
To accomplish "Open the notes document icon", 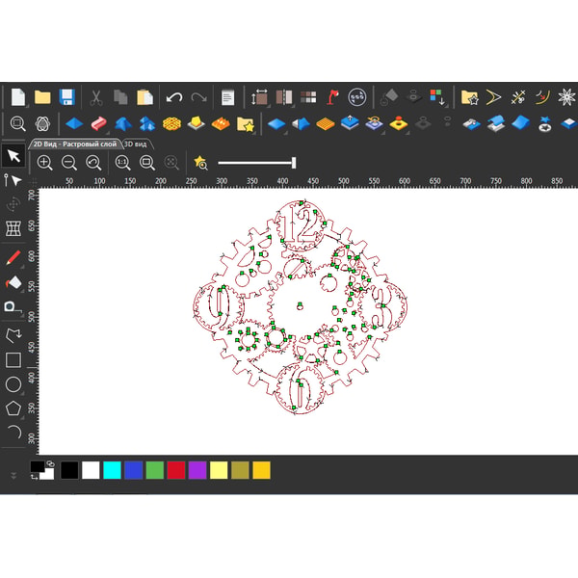I will click(227, 97).
